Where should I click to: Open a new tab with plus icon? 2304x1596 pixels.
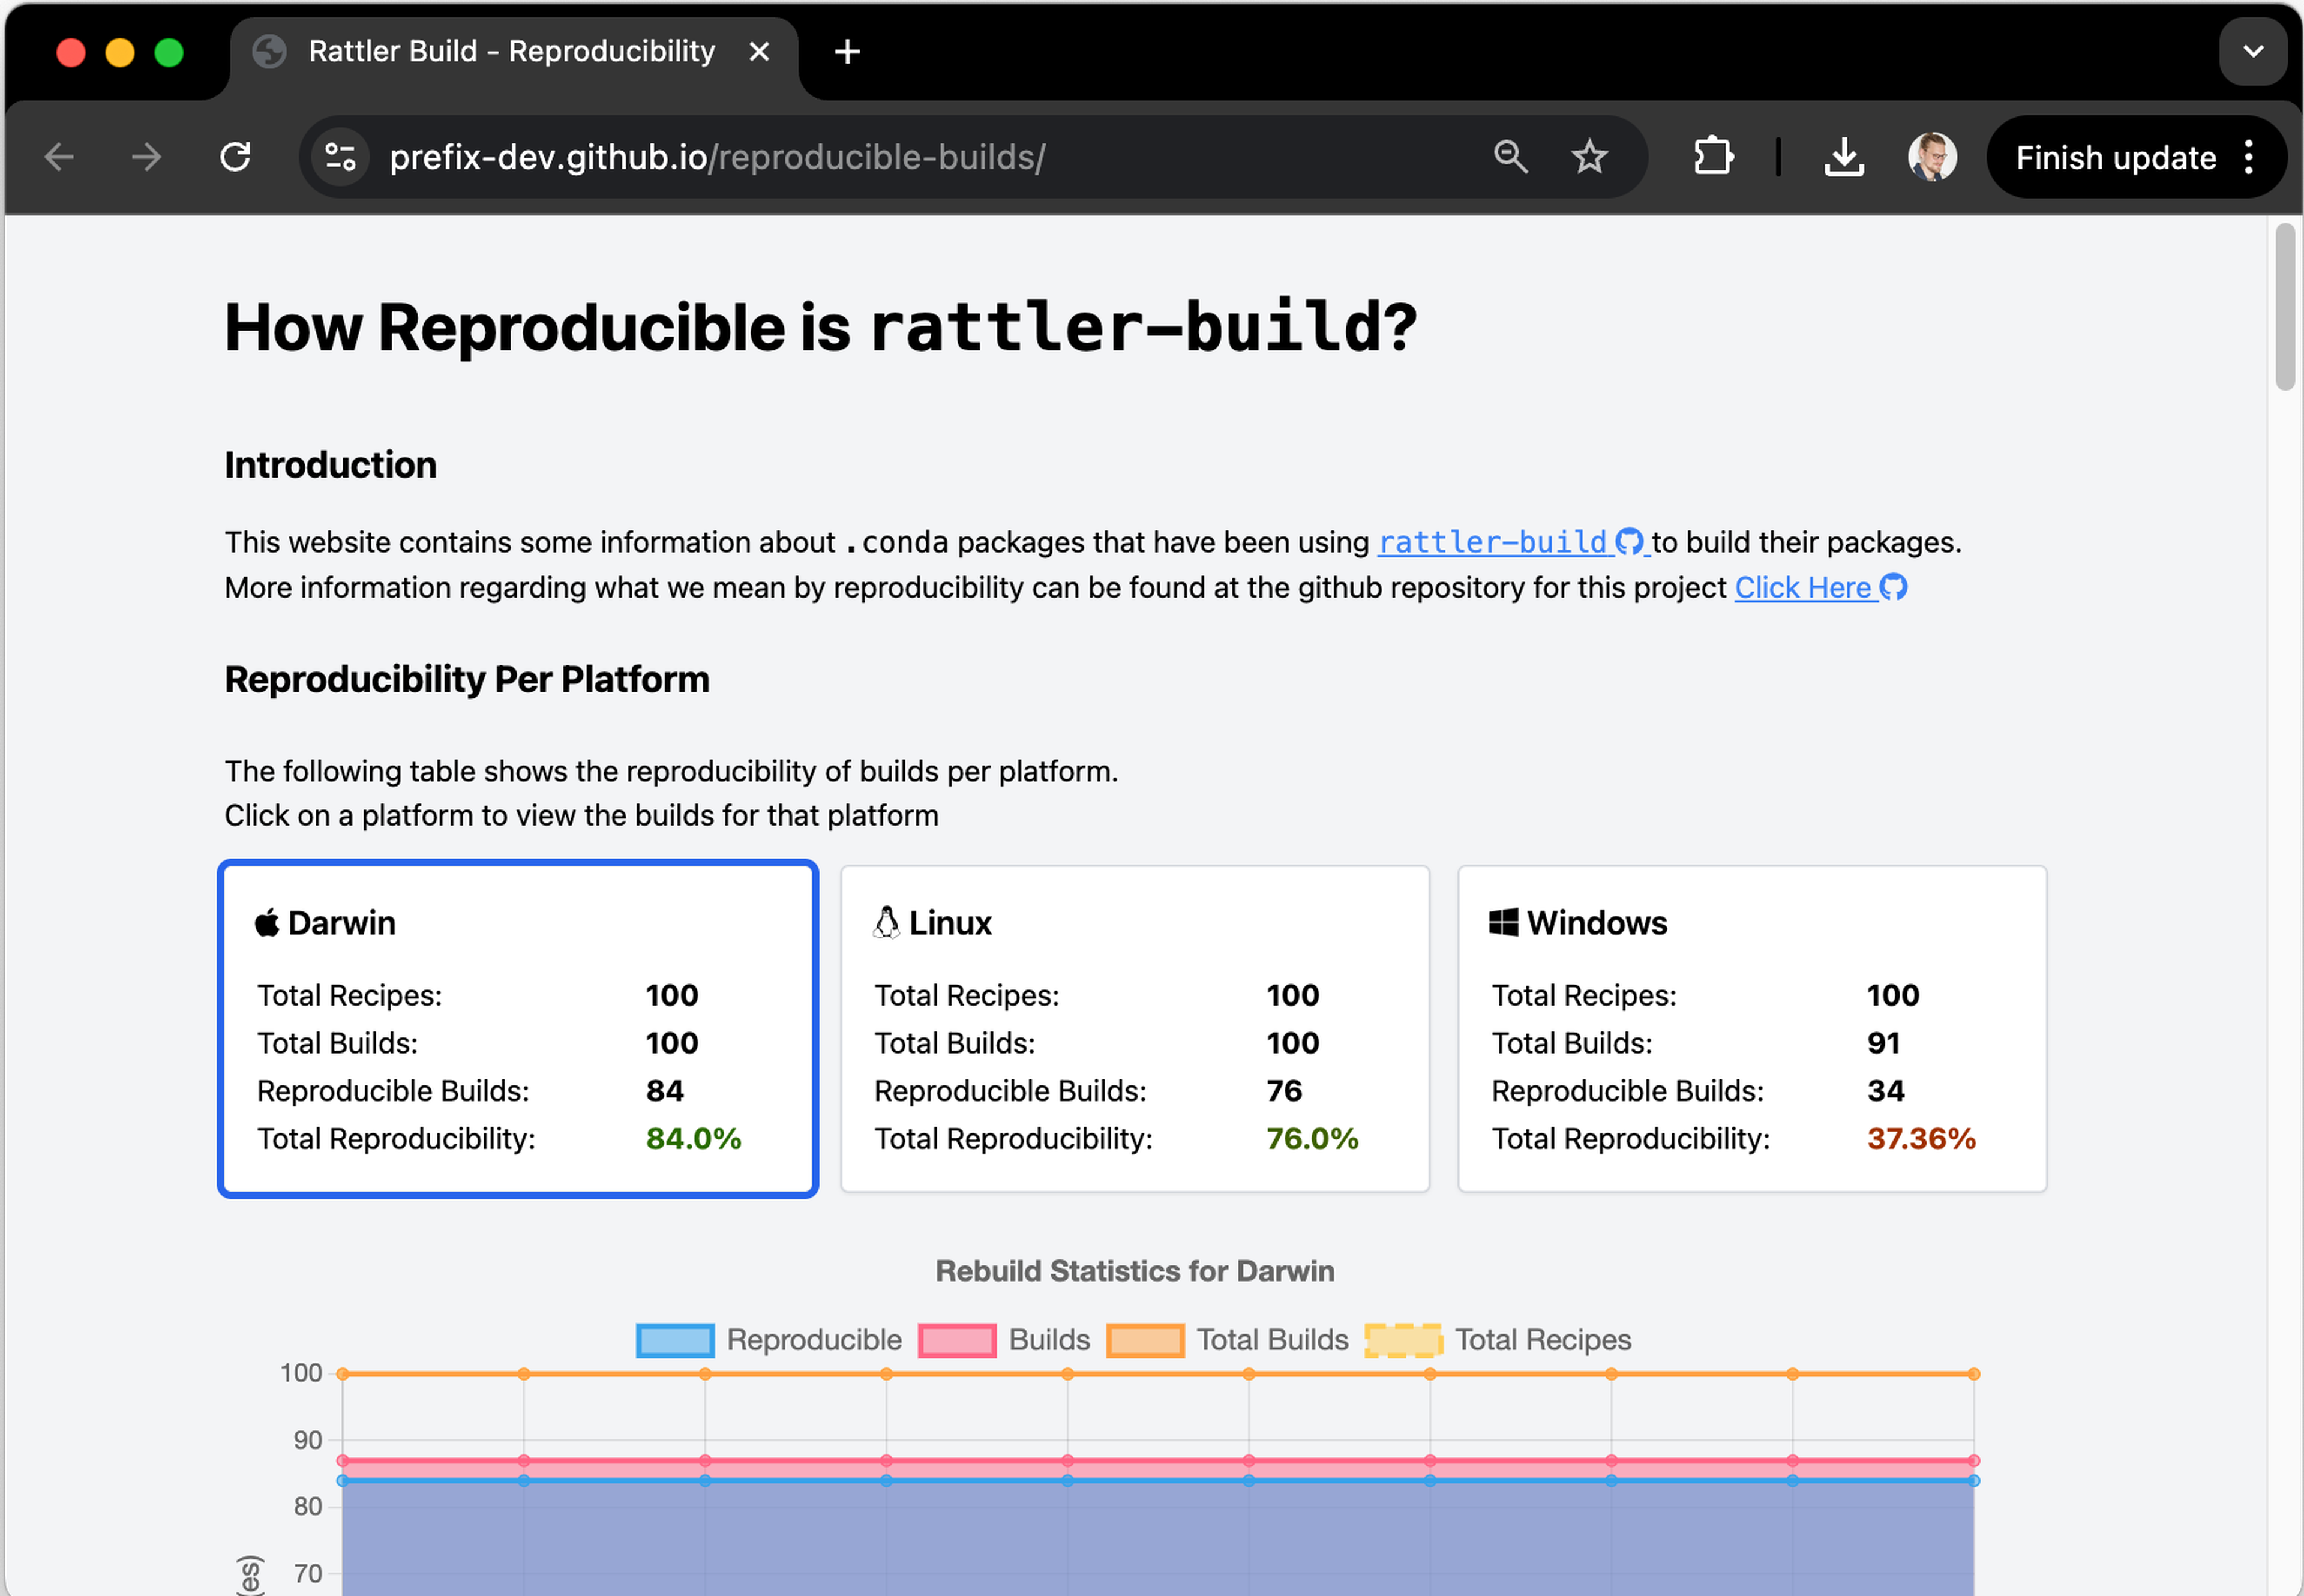point(847,52)
